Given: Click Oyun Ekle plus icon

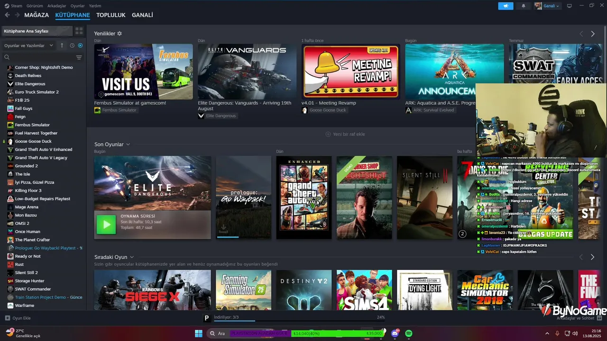Looking at the screenshot, I should click(7, 318).
